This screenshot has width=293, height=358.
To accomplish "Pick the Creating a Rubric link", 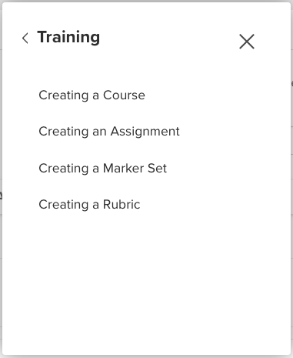I will 89,205.
